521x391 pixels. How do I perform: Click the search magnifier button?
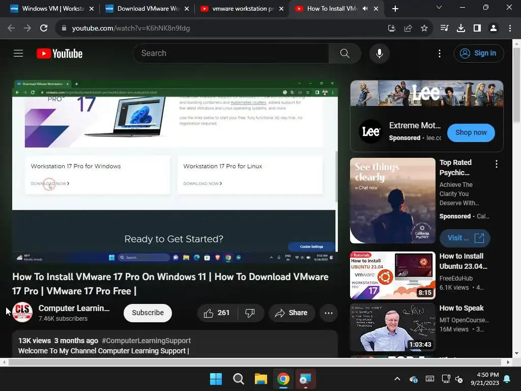pos(344,53)
